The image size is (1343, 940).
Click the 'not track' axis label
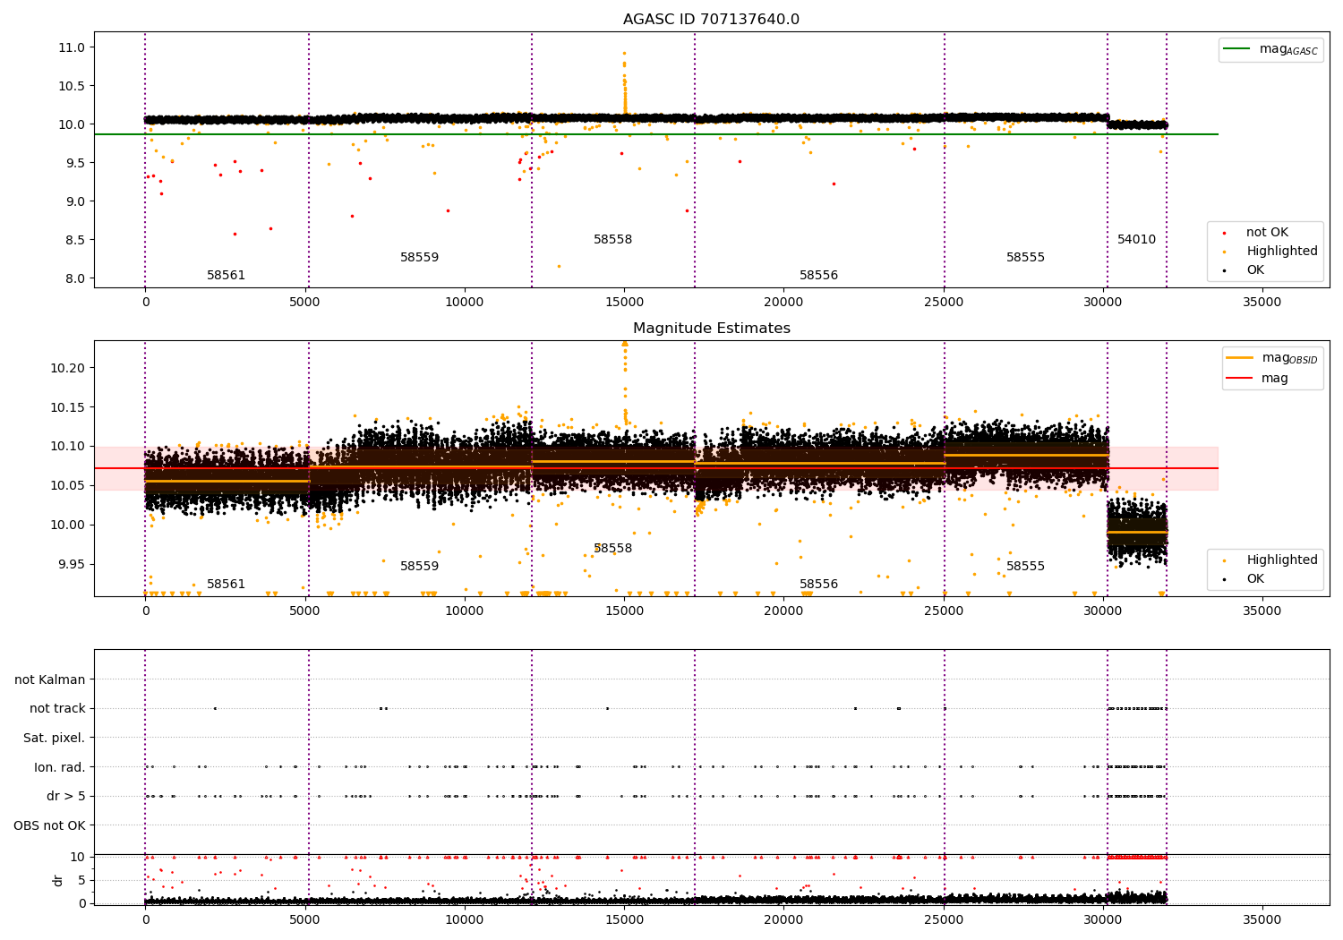point(57,709)
